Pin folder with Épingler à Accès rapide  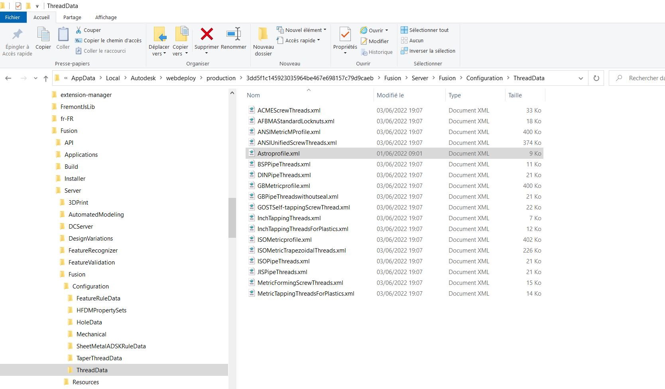[17, 42]
